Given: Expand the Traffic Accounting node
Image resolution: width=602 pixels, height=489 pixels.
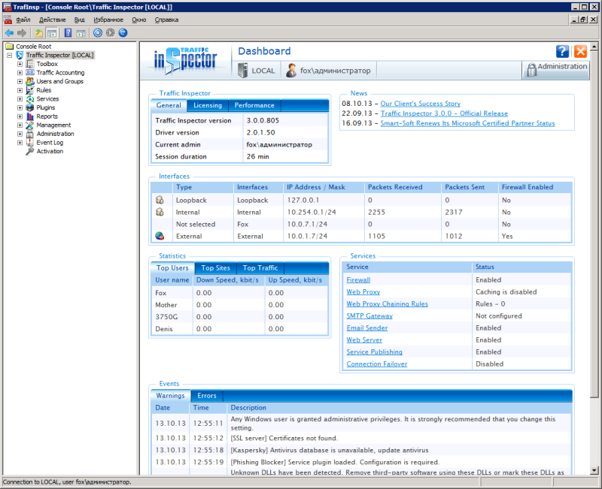Looking at the screenshot, I should click(x=20, y=73).
